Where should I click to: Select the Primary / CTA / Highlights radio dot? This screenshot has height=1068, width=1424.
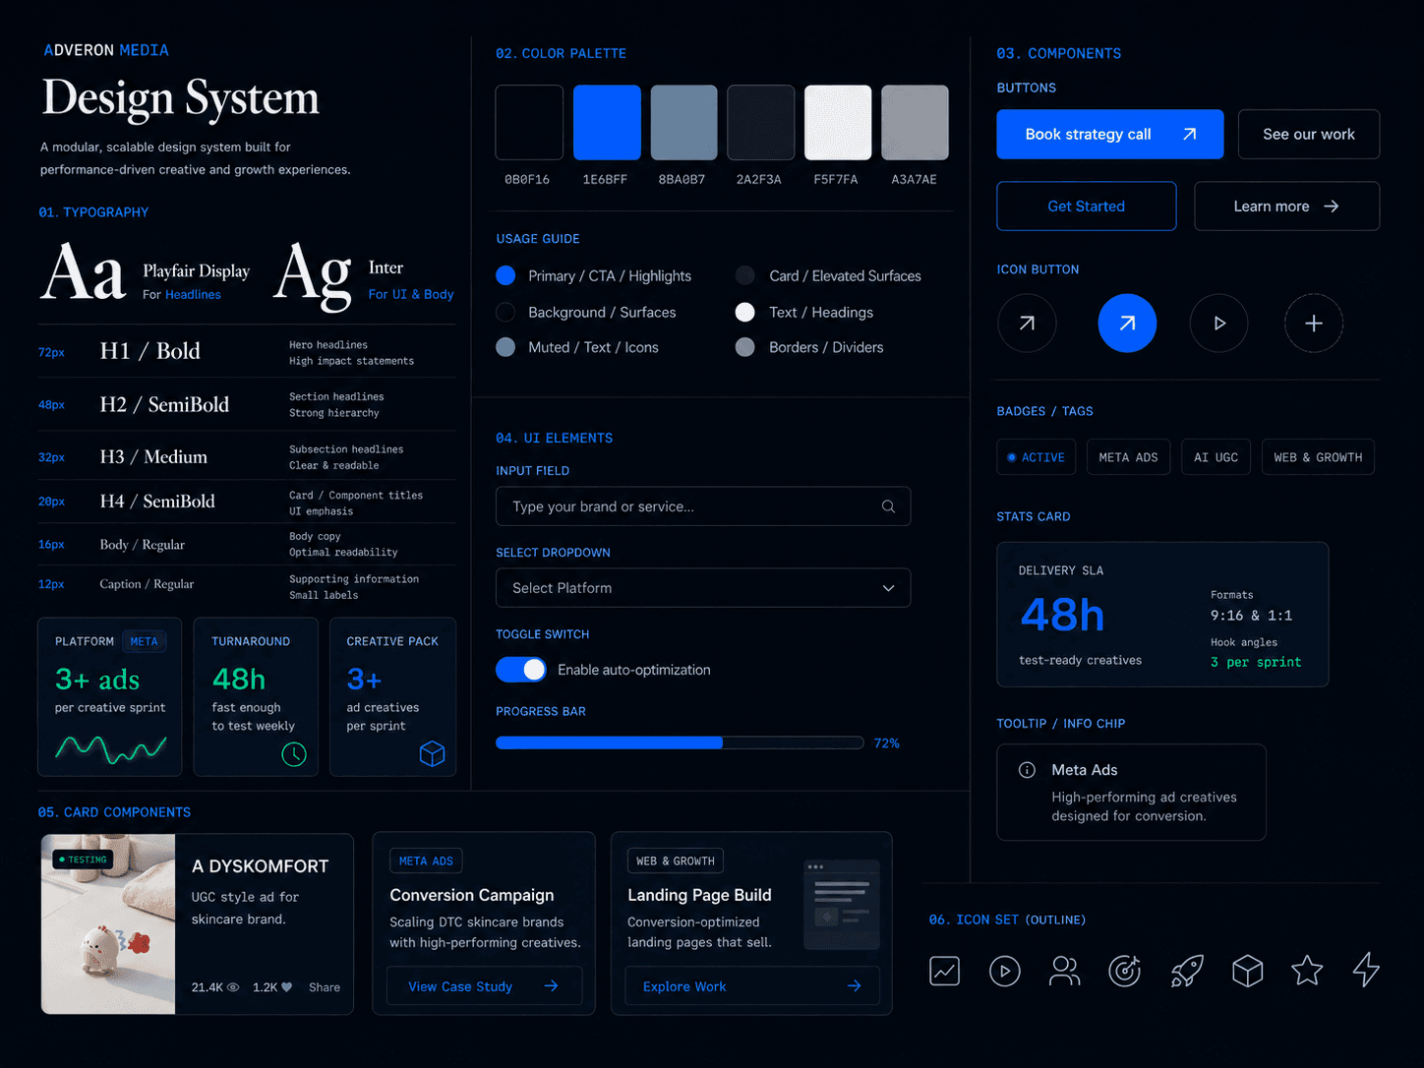505,275
